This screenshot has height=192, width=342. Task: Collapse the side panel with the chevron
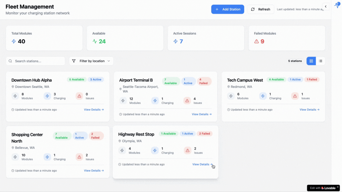pos(326,6)
